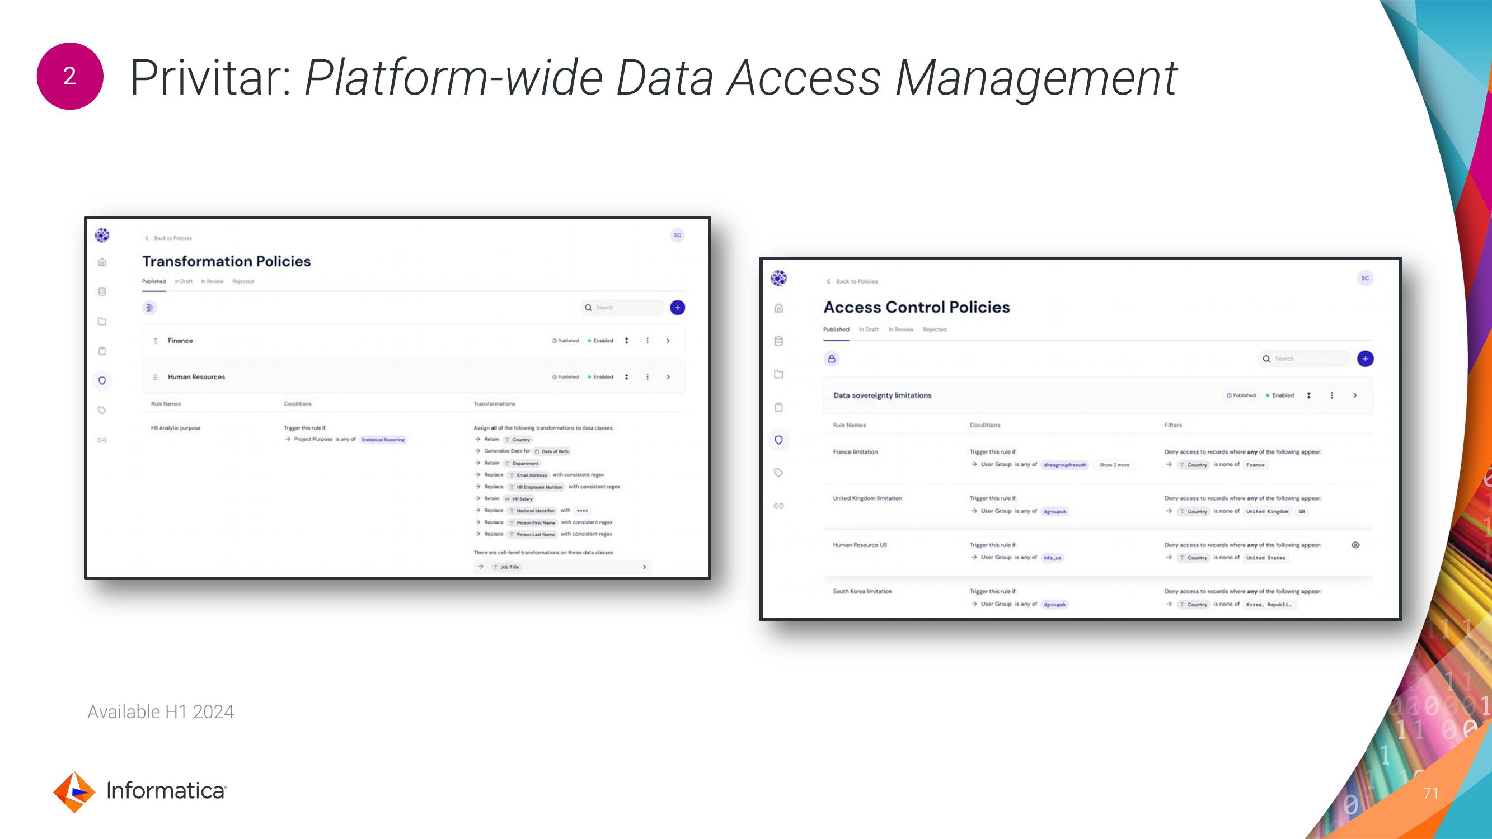Select Published tab in Access Control Policies
Screen dimensions: 1492x839
point(836,329)
